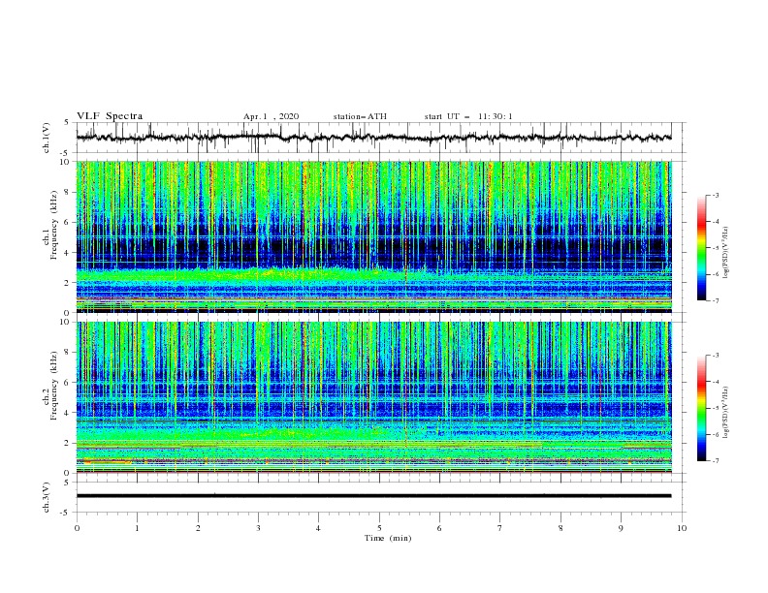Click the "-3" label on ch.2 color bar
The height and width of the screenshot is (593, 768).
716,356
